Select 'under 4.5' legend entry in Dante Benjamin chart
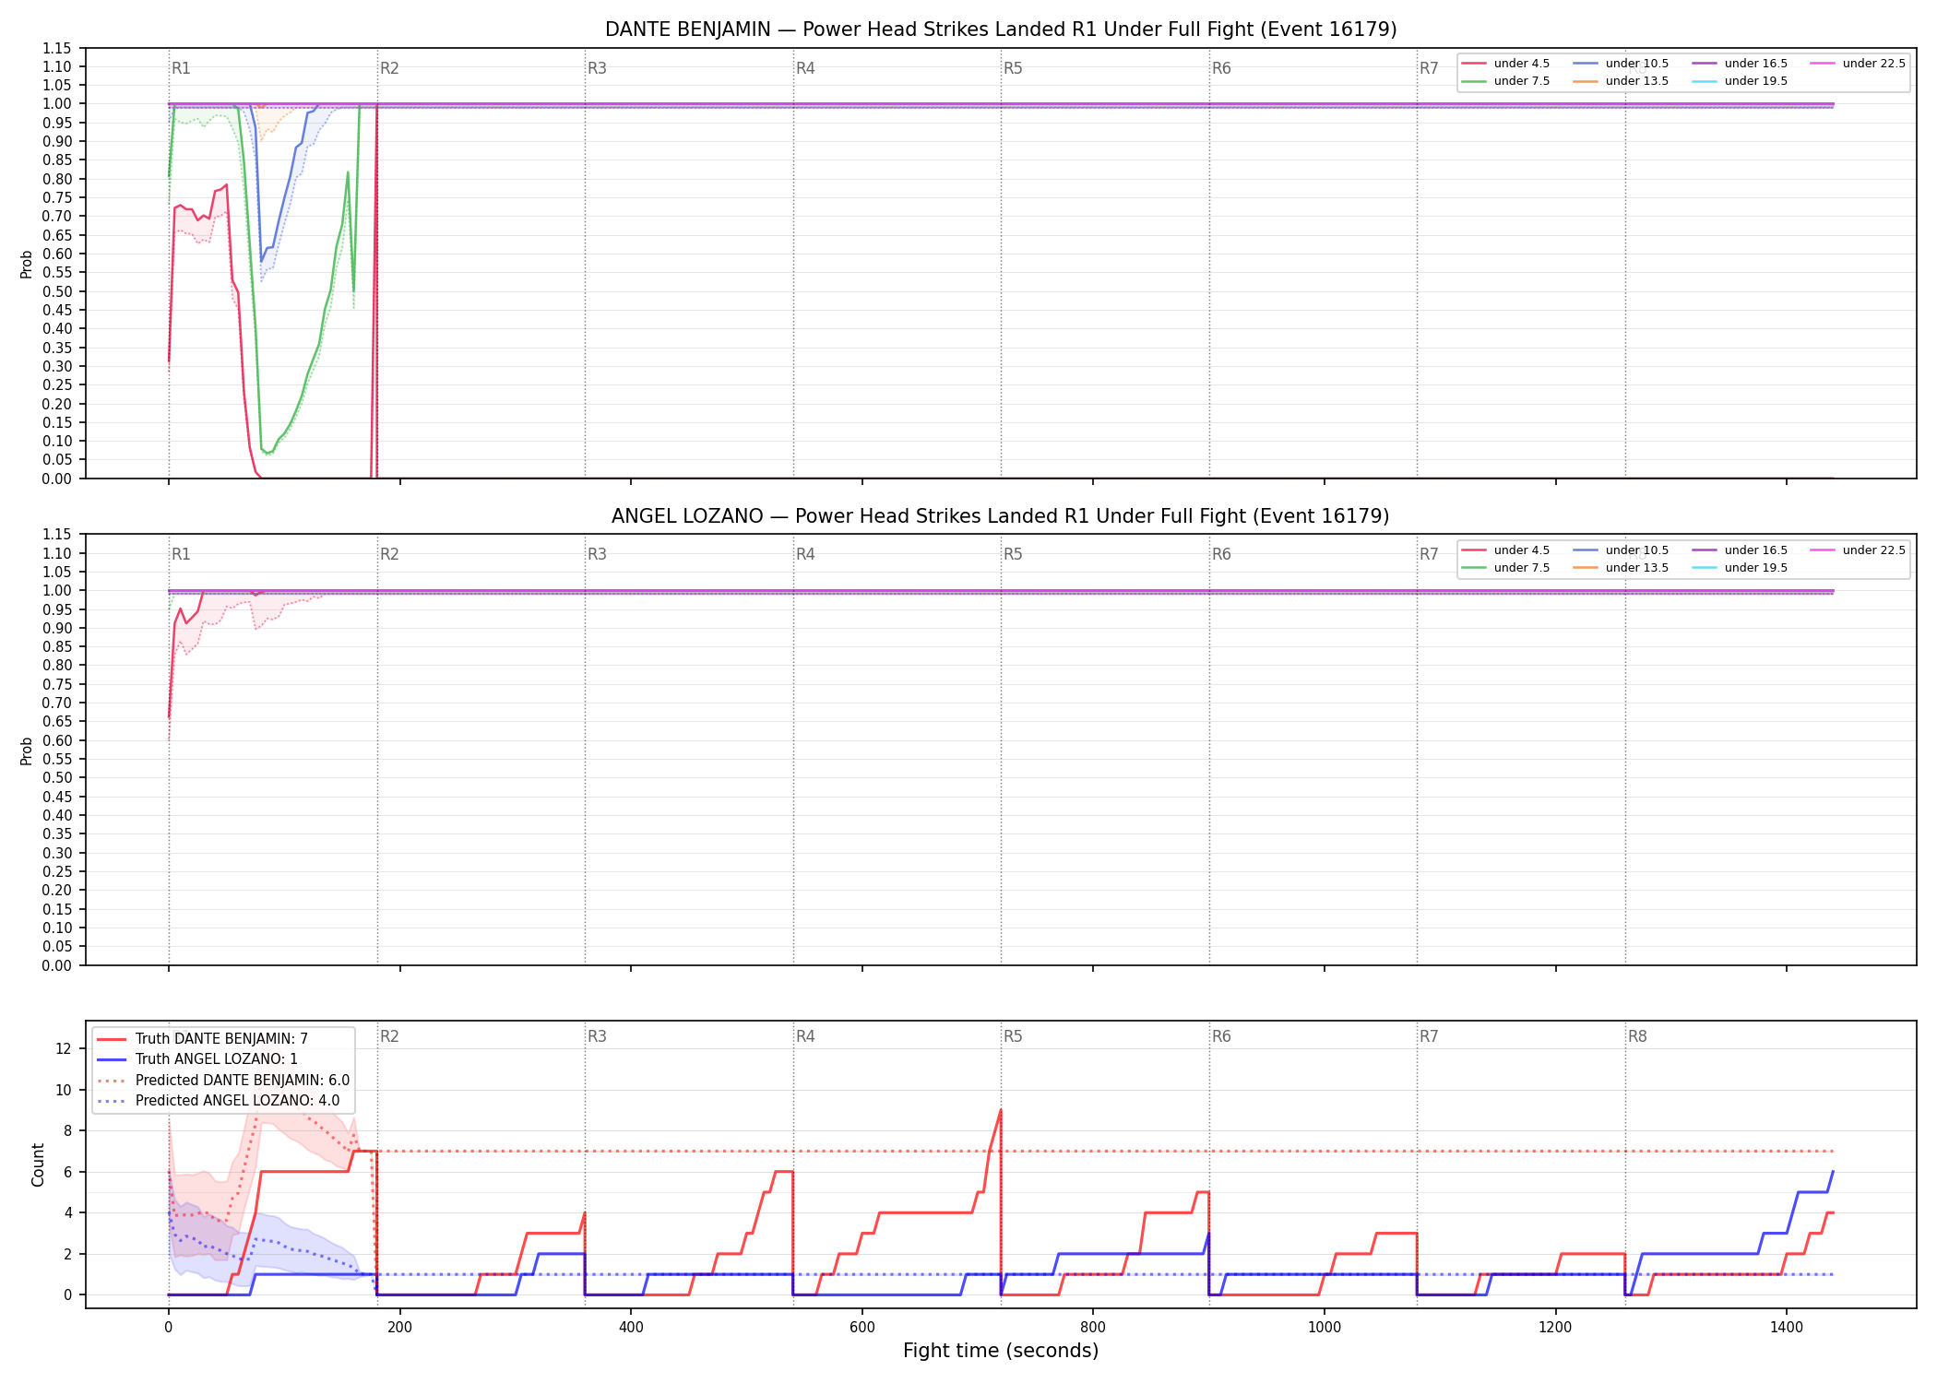This screenshot has width=1937, height=1383. [x=1505, y=64]
